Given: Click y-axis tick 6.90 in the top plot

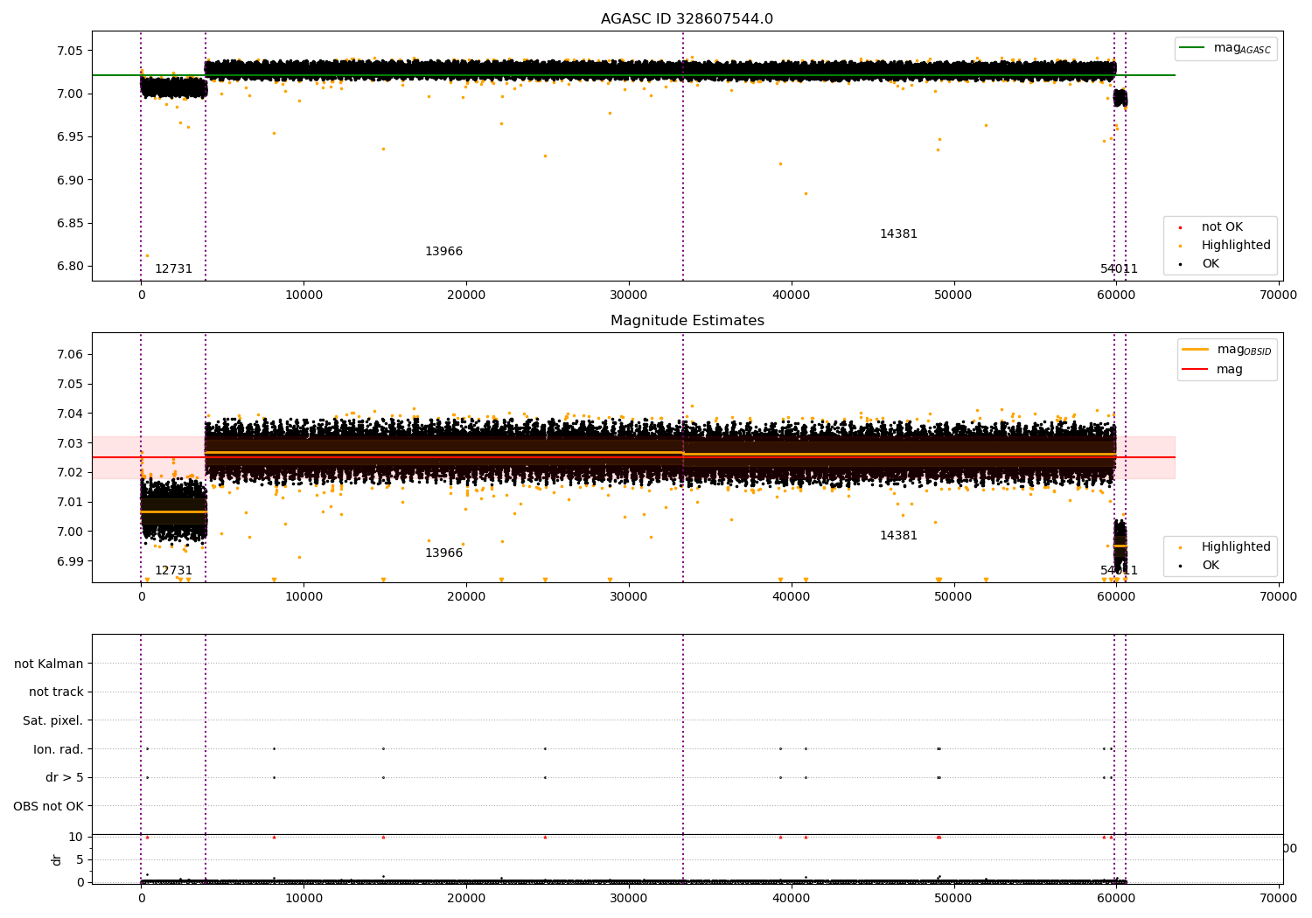Looking at the screenshot, I should (x=70, y=180).
